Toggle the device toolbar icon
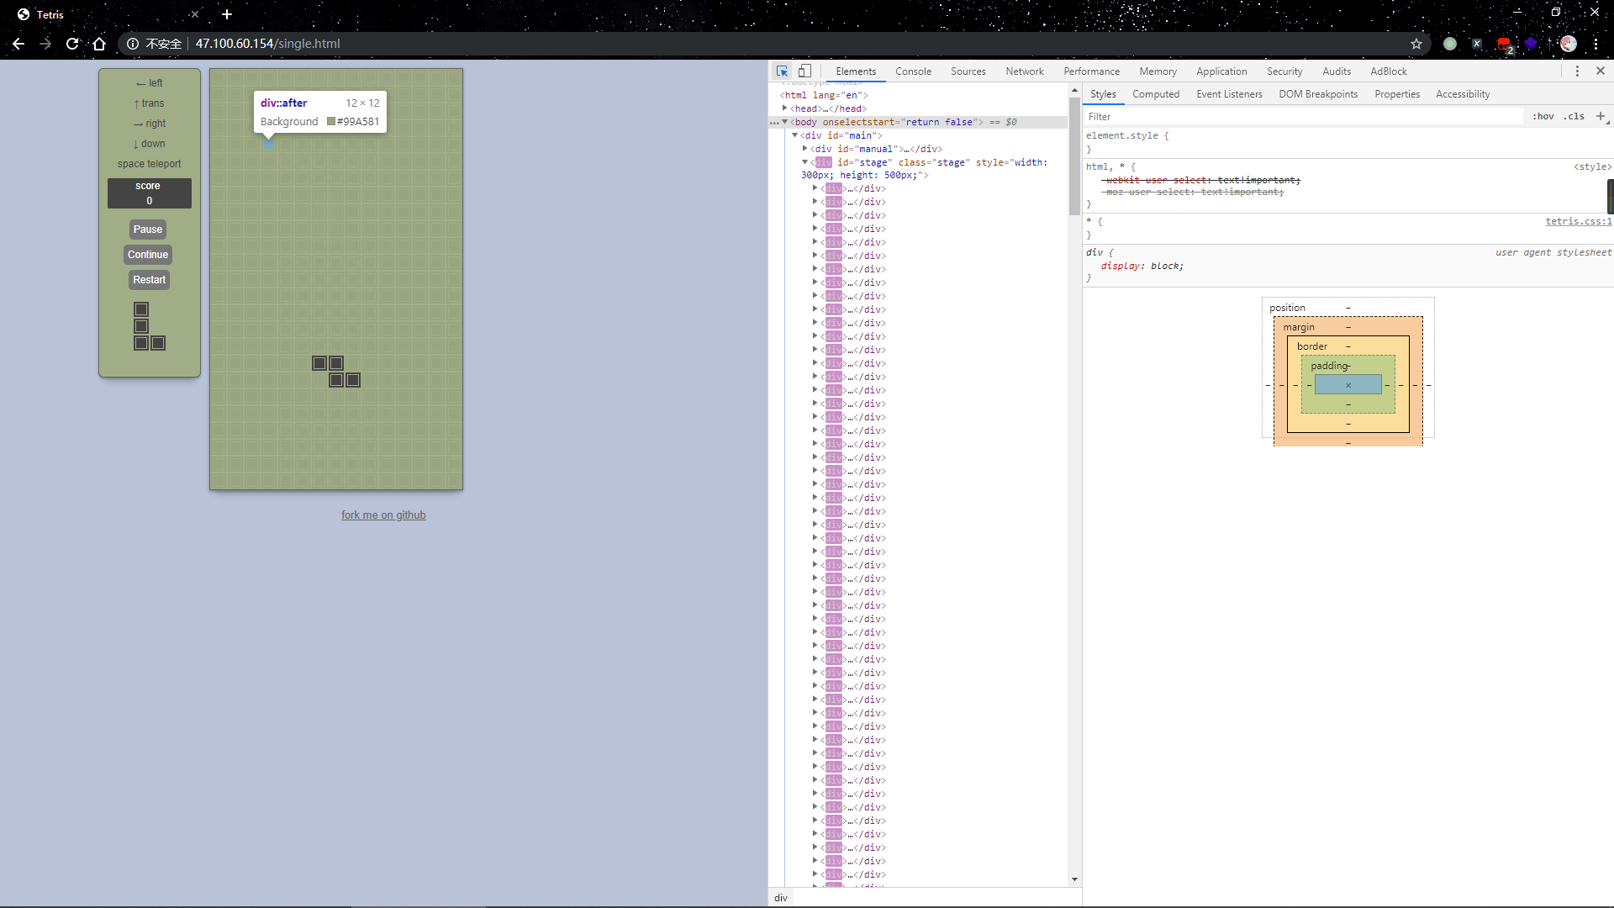Screen dimensions: 1614x908 coord(804,71)
